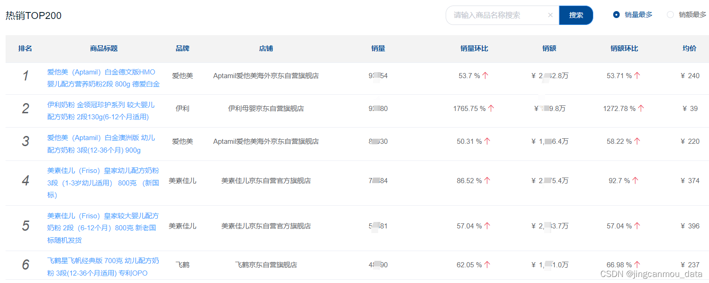Screen dimensions: 709x283
Task: Click the 飞鹤京东自营旗舰店 store cell
Action: click(x=266, y=265)
